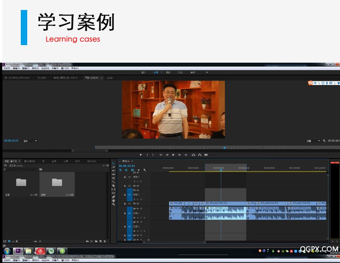340x263 pixels.
Task: Toggle lock on track V1
Action: (x=125, y=204)
